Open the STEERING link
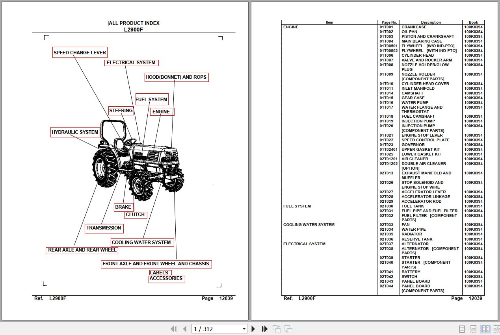Viewport: 500px width, 335px height. [121, 111]
